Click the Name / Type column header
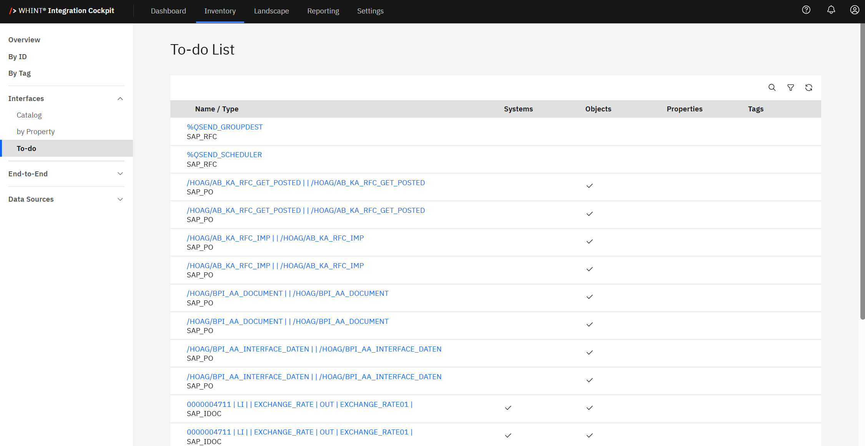 216,109
